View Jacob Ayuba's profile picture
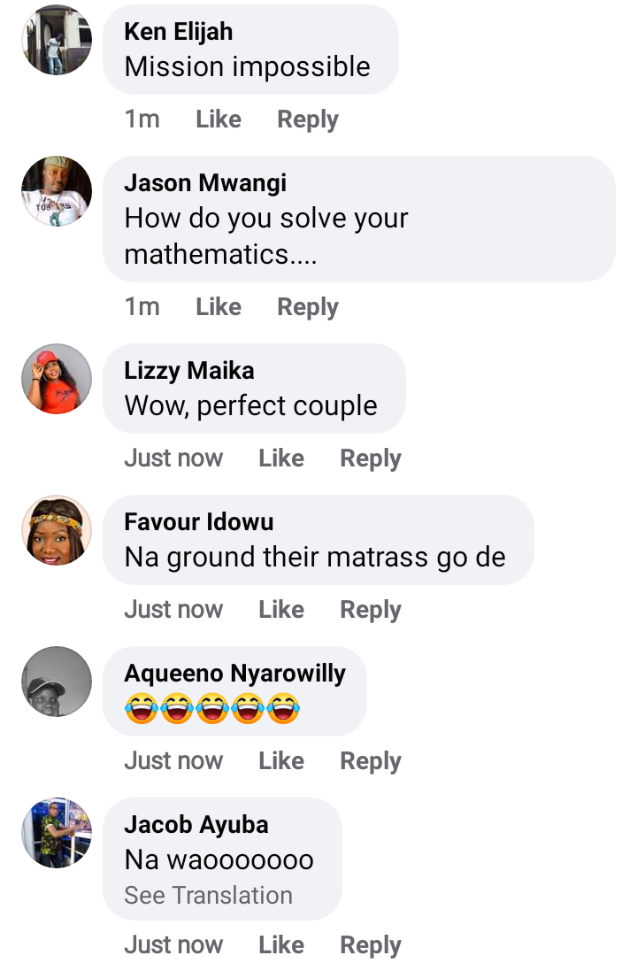Screen dimensions: 637x963 point(57,833)
